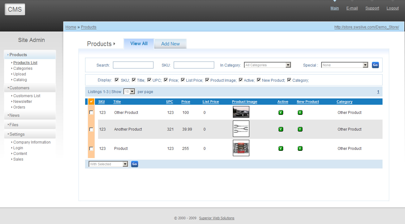Uncheck the List Price display checkbox
The height and width of the screenshot is (224, 405).
click(x=183, y=80)
